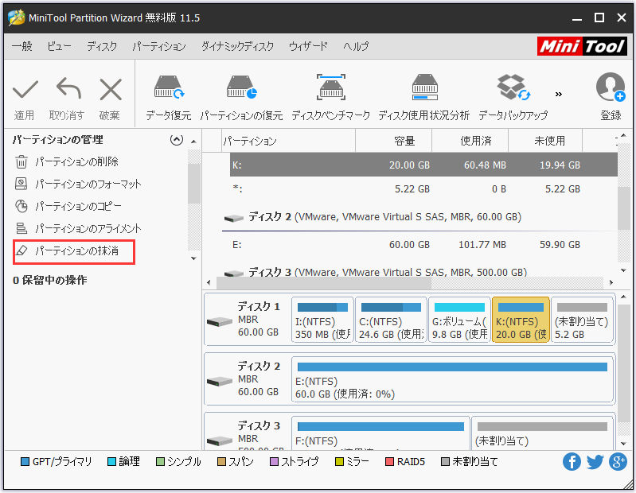The height and width of the screenshot is (493, 636).
Task: Select Align Partition (パーティションのアライメント)
Action: click(x=78, y=229)
